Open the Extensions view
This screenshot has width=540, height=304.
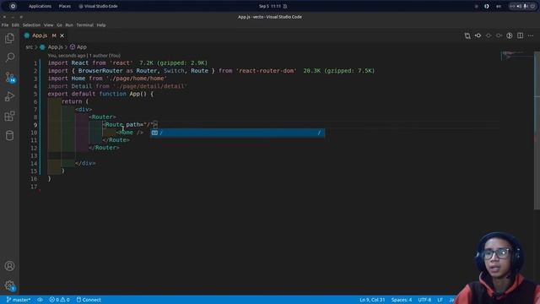[9, 116]
